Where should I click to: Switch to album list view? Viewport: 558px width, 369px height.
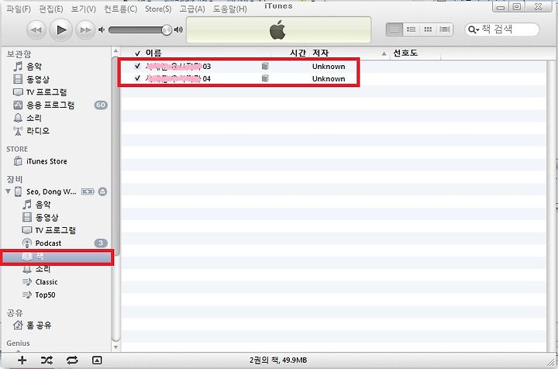(x=411, y=29)
